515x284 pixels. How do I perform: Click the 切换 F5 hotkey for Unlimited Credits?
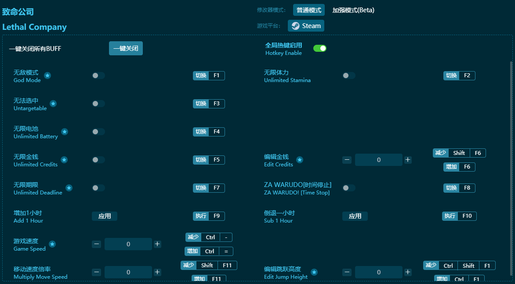pos(209,160)
